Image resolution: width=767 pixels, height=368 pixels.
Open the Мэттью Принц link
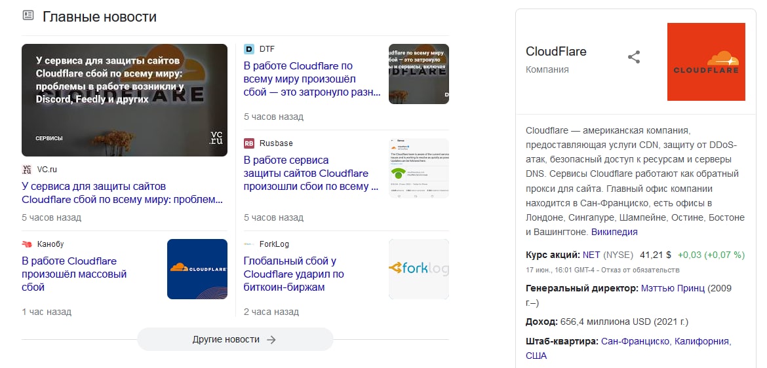[673, 288]
